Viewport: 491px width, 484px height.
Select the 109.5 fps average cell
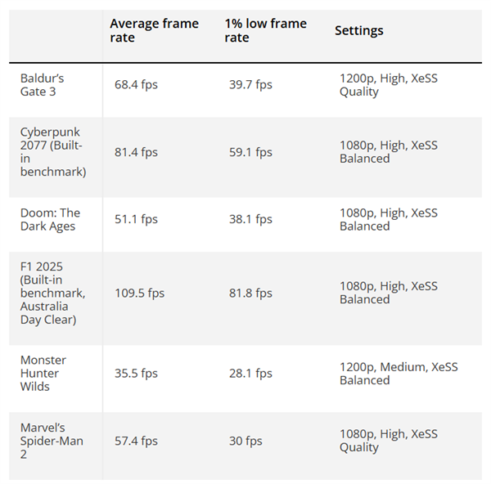[139, 293]
